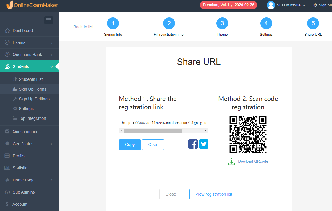Toggle the sidebar hamburger menu icon
Image resolution: width=332 pixels, height=211 pixels.
coord(49,20)
